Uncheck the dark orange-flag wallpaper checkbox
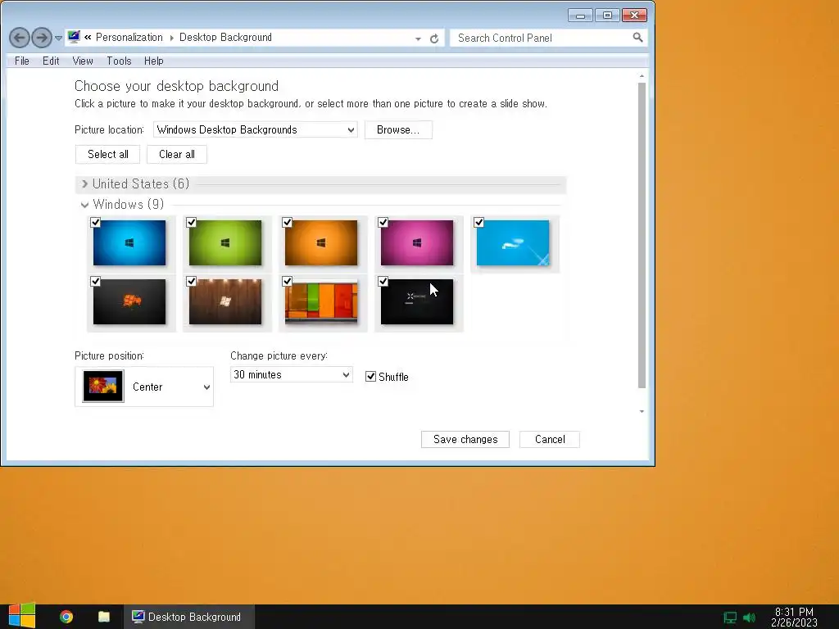This screenshot has width=839, height=629. (x=96, y=282)
